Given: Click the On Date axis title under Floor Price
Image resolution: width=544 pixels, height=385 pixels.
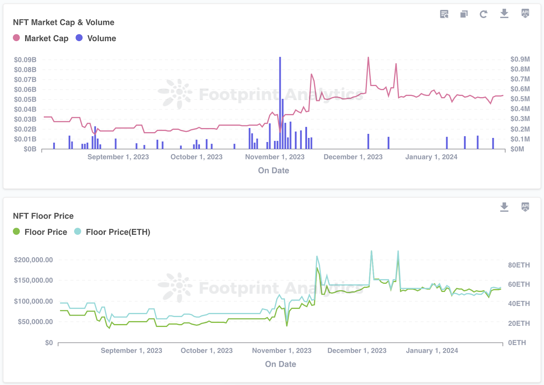Looking at the screenshot, I should (280, 364).
